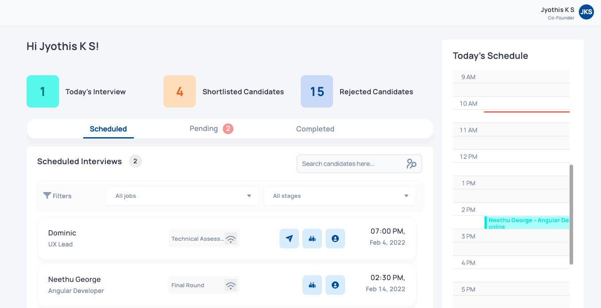This screenshot has height=308, width=601.
Task: Open the meeting panel icon for Dominic
Action: (x=312, y=239)
